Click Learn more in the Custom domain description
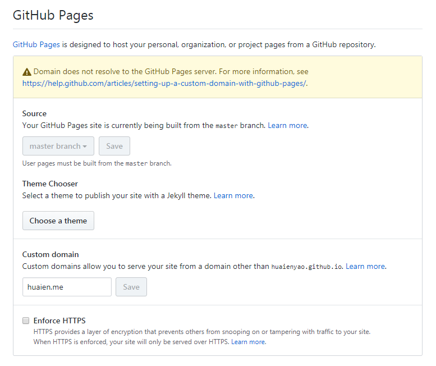 pyautogui.click(x=365, y=266)
